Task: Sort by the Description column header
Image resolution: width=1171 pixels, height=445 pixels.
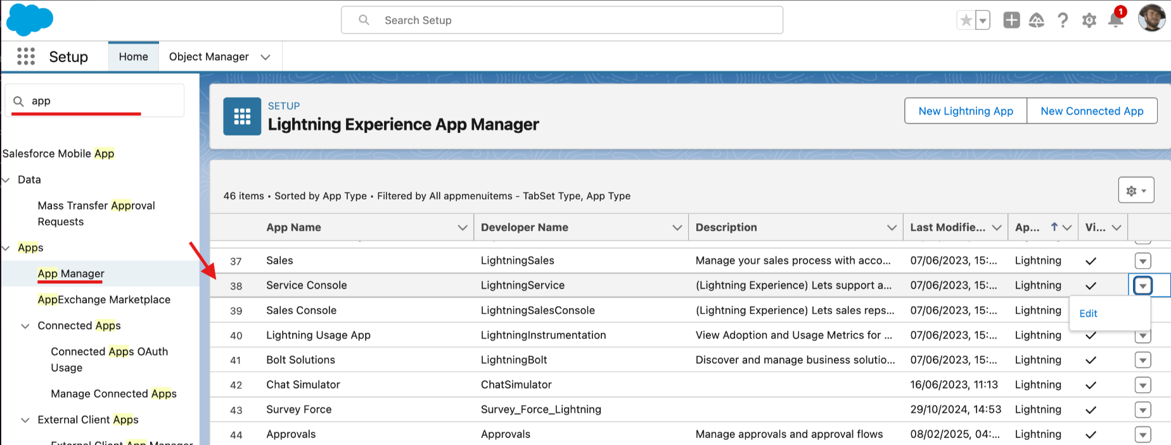Action: (726, 227)
